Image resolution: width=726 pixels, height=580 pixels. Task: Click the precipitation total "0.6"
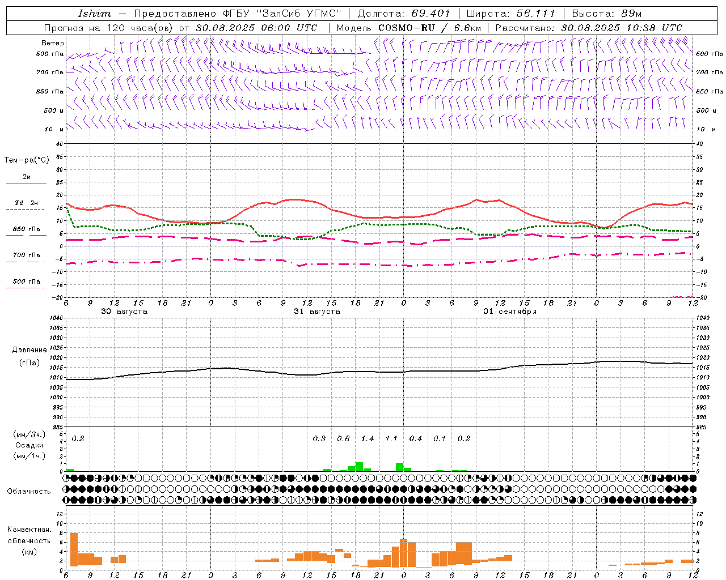coord(343,438)
